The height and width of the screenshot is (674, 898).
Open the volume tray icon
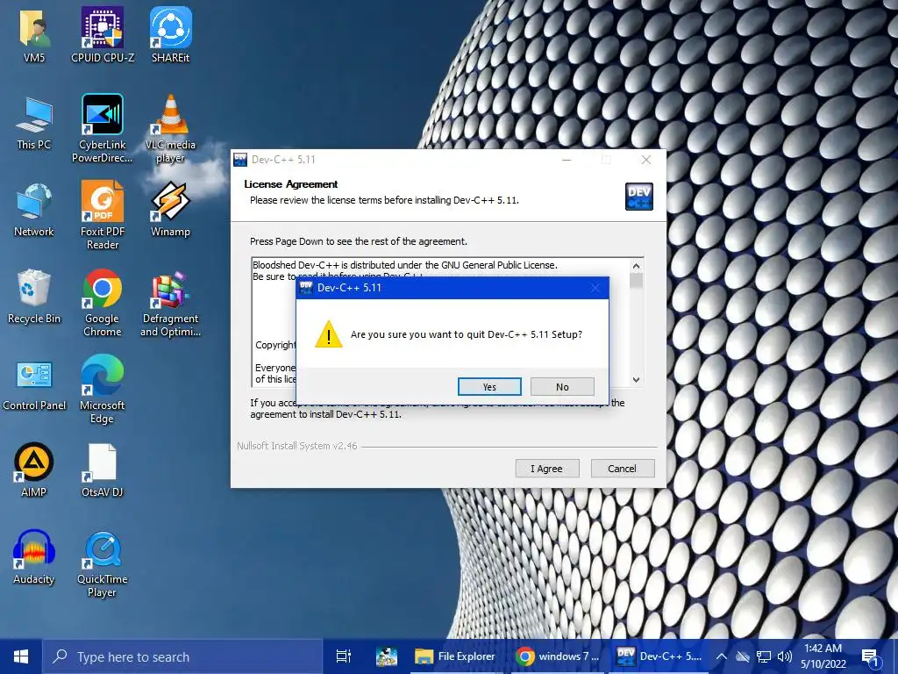[x=785, y=656]
